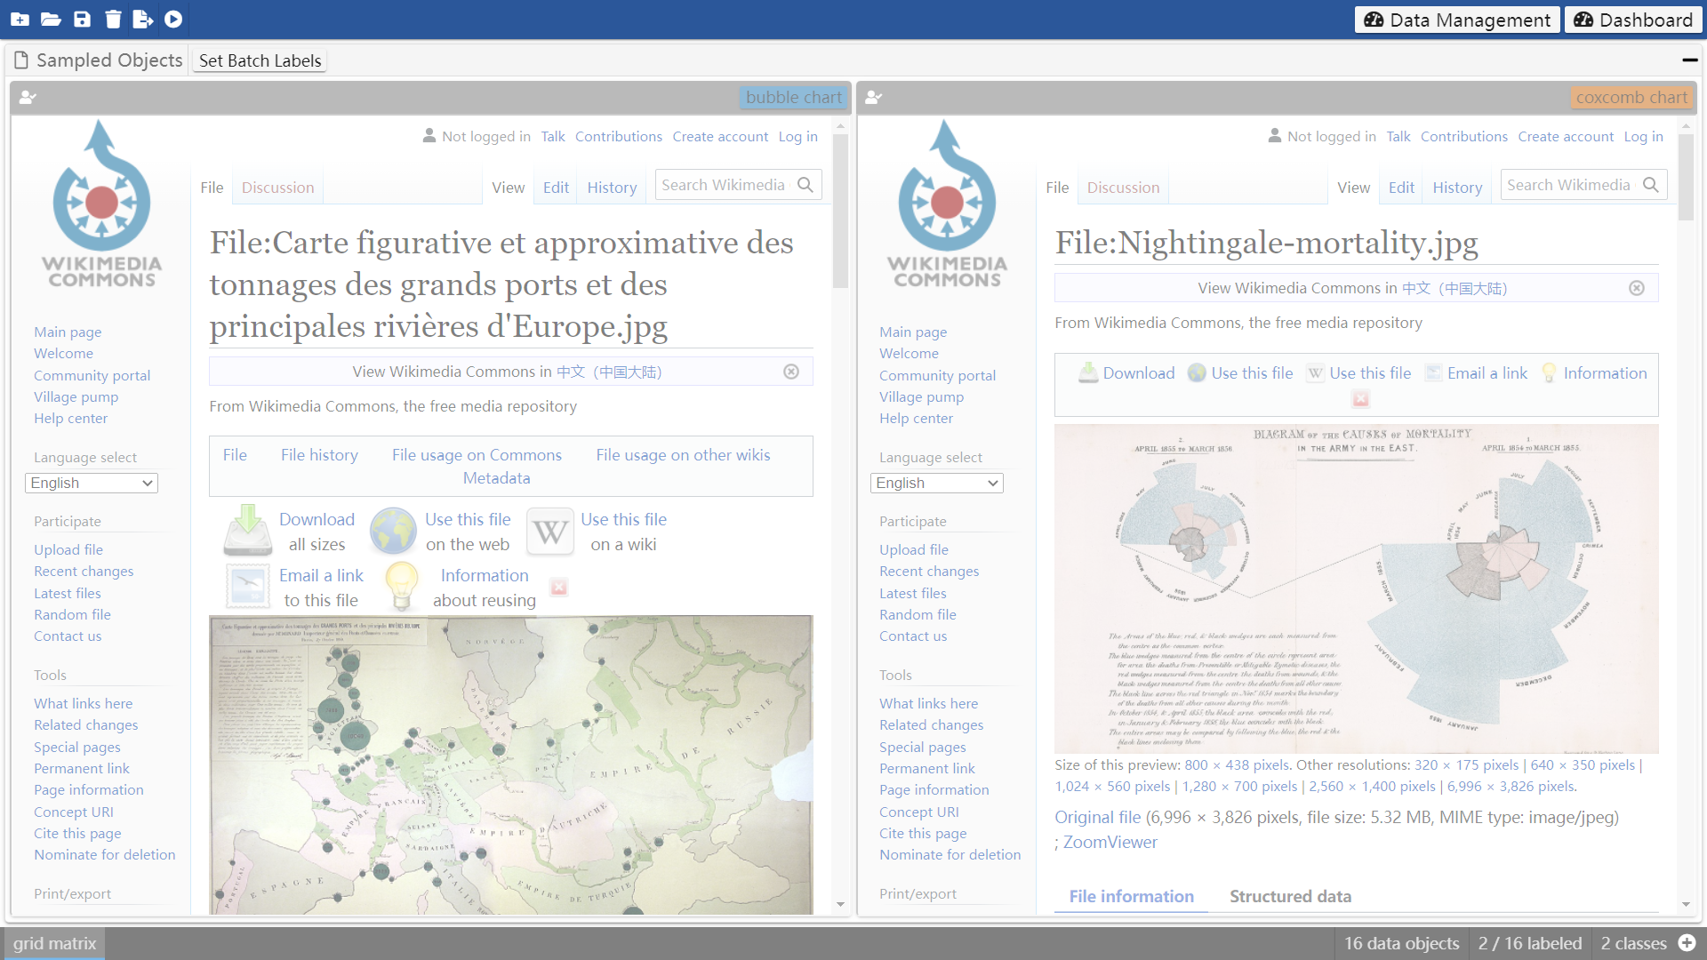Click search magnifier icon in left card
Viewport: 1707px width, 960px height.
[805, 185]
